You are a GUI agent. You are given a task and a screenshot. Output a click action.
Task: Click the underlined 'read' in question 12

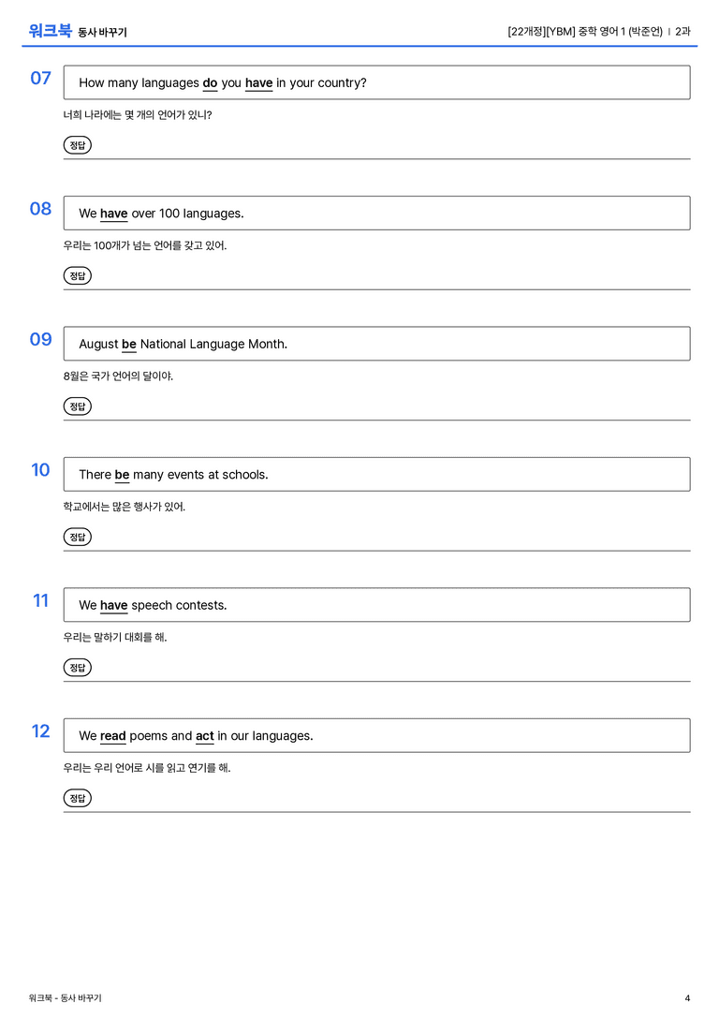[x=113, y=736]
